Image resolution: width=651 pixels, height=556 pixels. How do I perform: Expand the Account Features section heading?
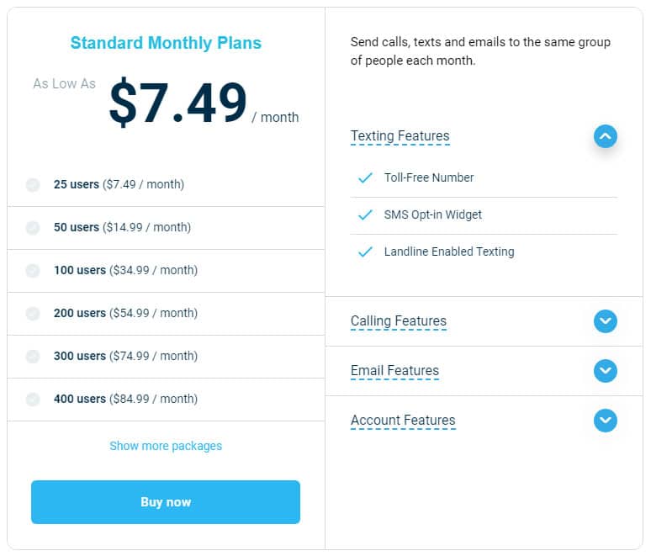pos(403,421)
